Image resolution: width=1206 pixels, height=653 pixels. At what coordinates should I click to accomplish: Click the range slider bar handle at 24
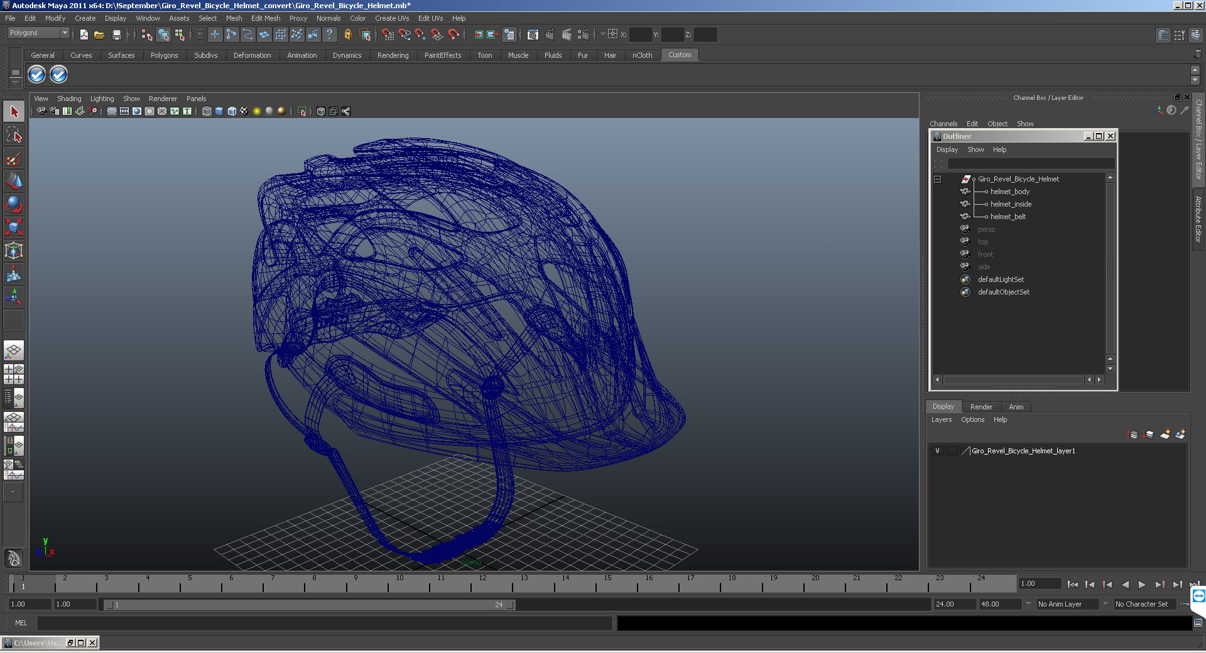pyautogui.click(x=511, y=605)
